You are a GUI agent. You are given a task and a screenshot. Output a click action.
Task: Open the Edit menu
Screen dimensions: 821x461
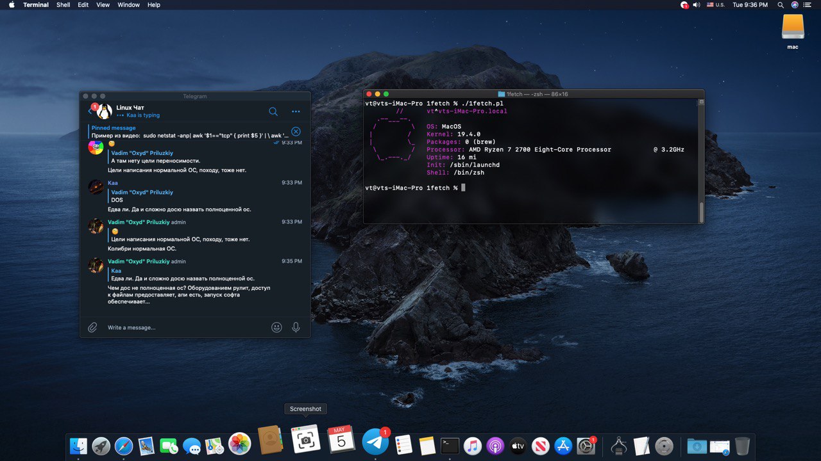tap(83, 4)
